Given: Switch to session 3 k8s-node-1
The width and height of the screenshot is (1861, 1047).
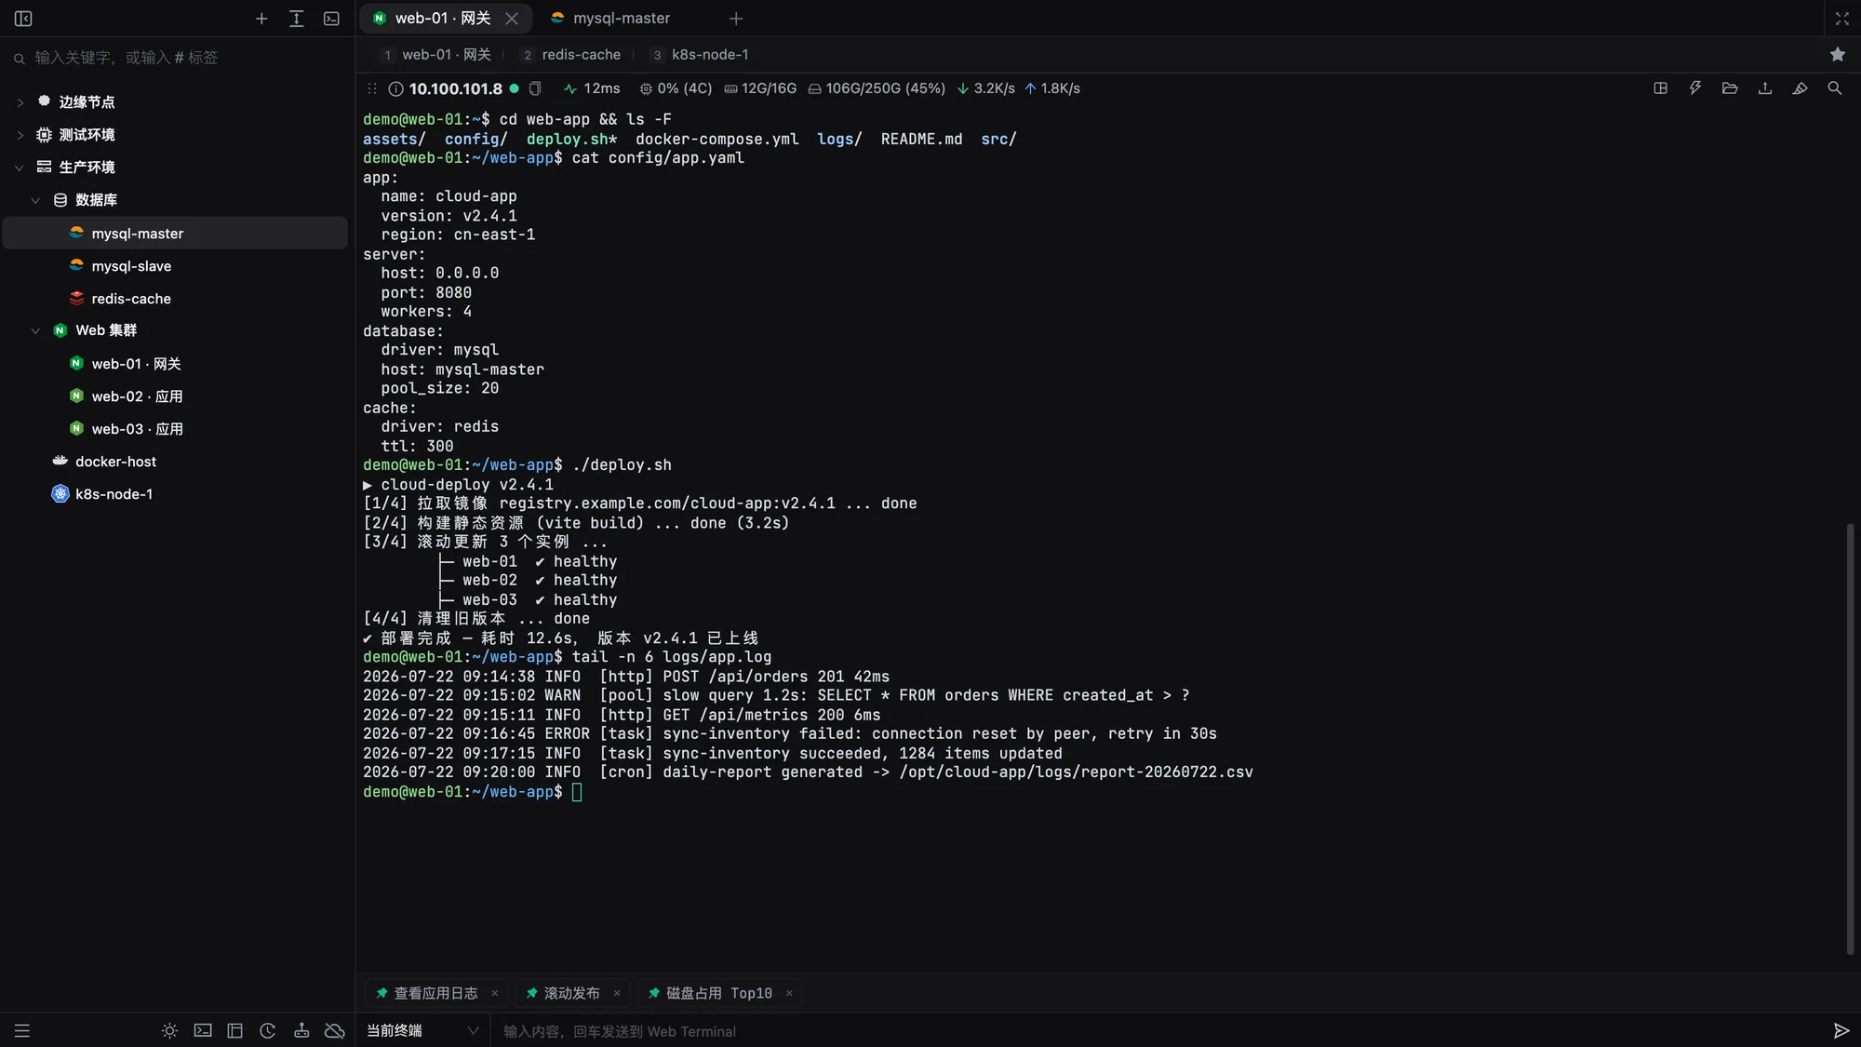Looking at the screenshot, I should [x=700, y=55].
